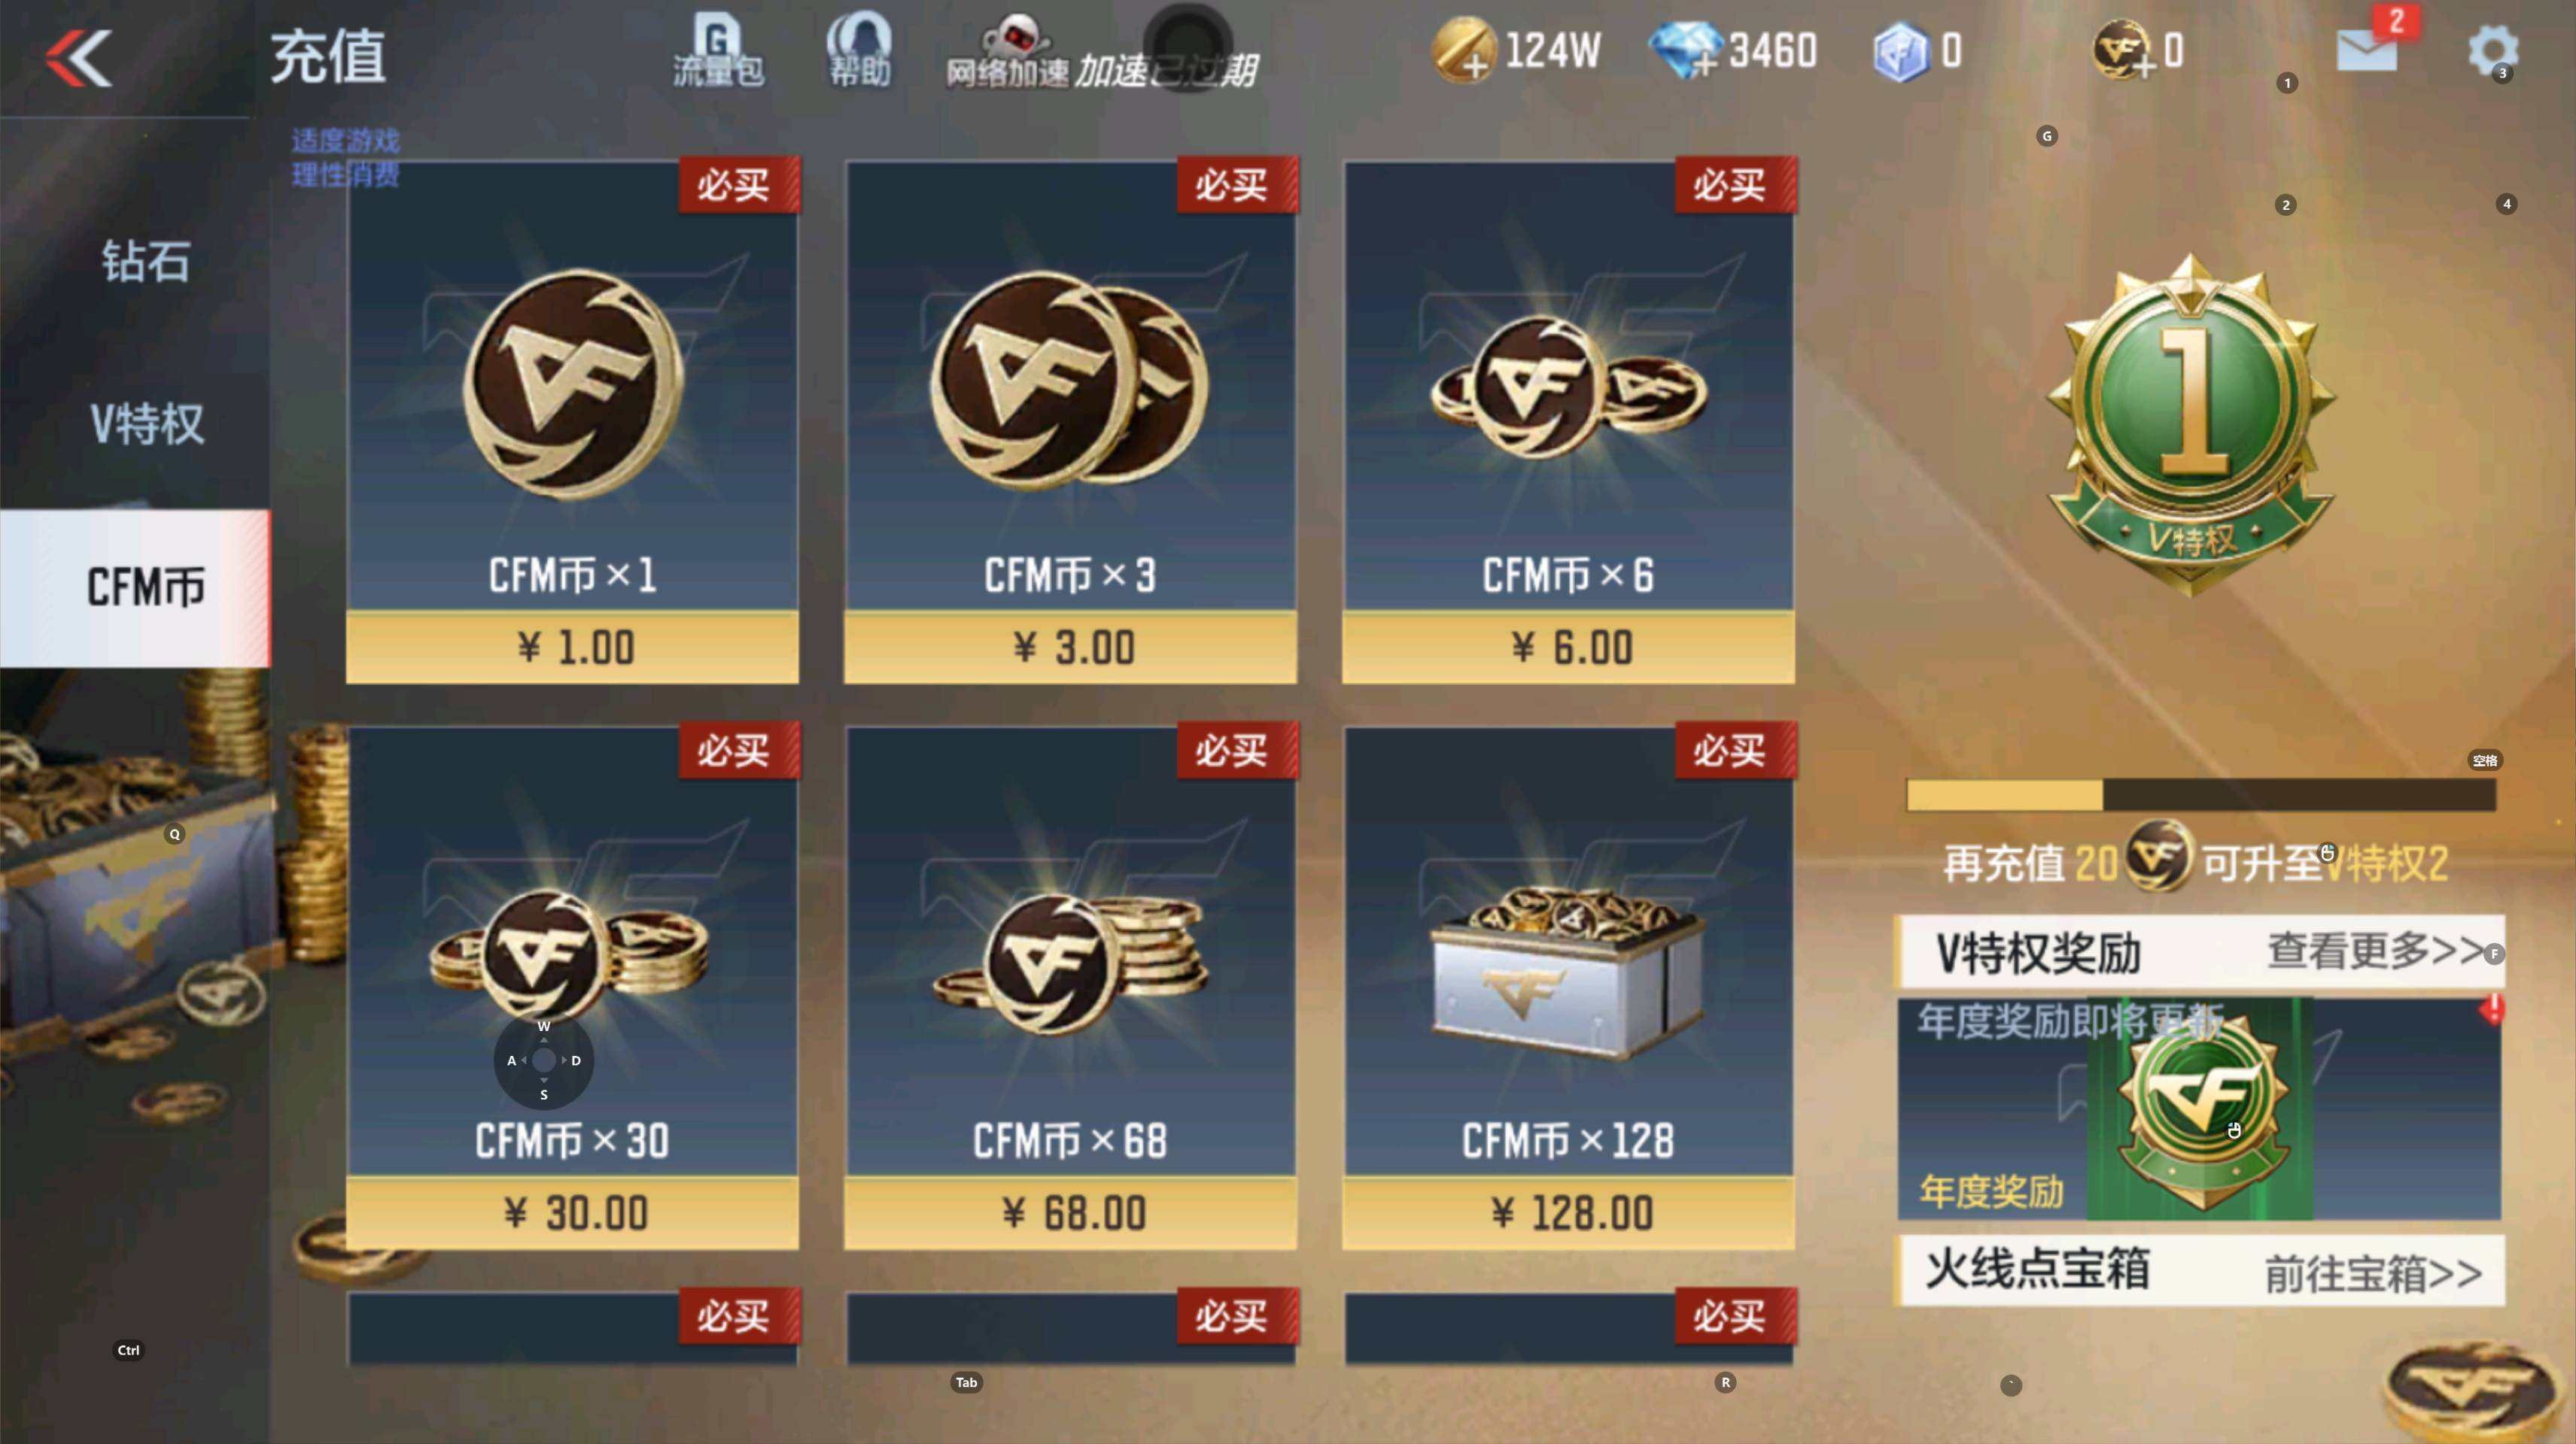This screenshot has height=1444, width=2576.
Task: Open the settings gear icon
Action: [2492, 50]
